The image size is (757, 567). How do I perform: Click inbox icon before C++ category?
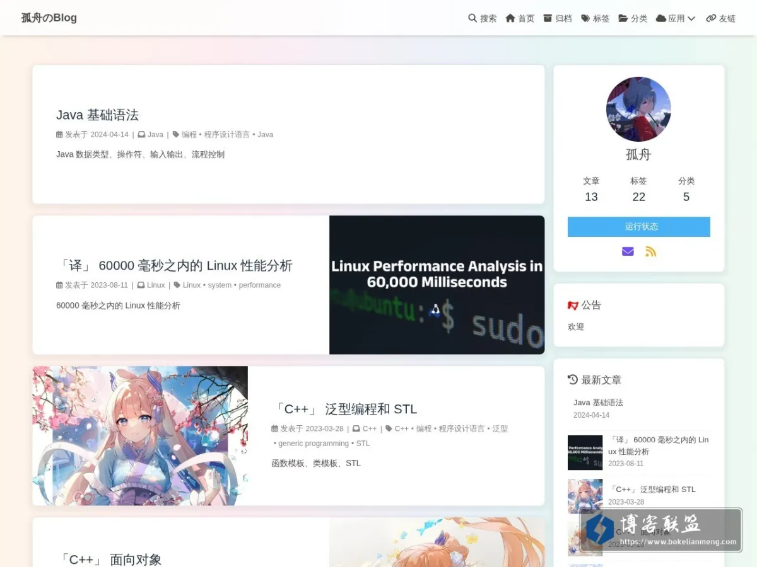point(356,428)
